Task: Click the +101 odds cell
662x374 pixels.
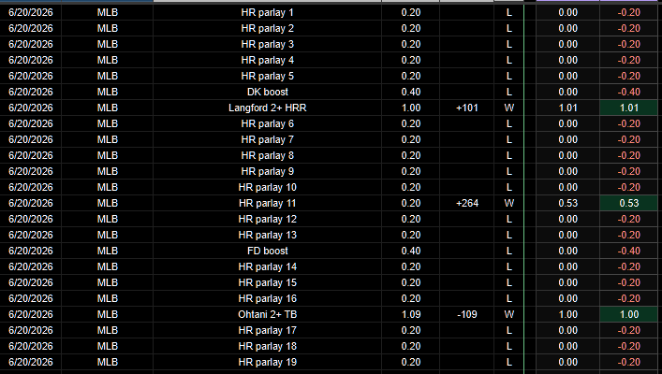Action: 467,108
